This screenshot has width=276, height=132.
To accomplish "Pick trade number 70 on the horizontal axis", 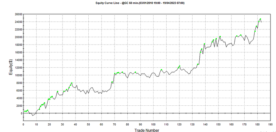I will coord(115,124).
